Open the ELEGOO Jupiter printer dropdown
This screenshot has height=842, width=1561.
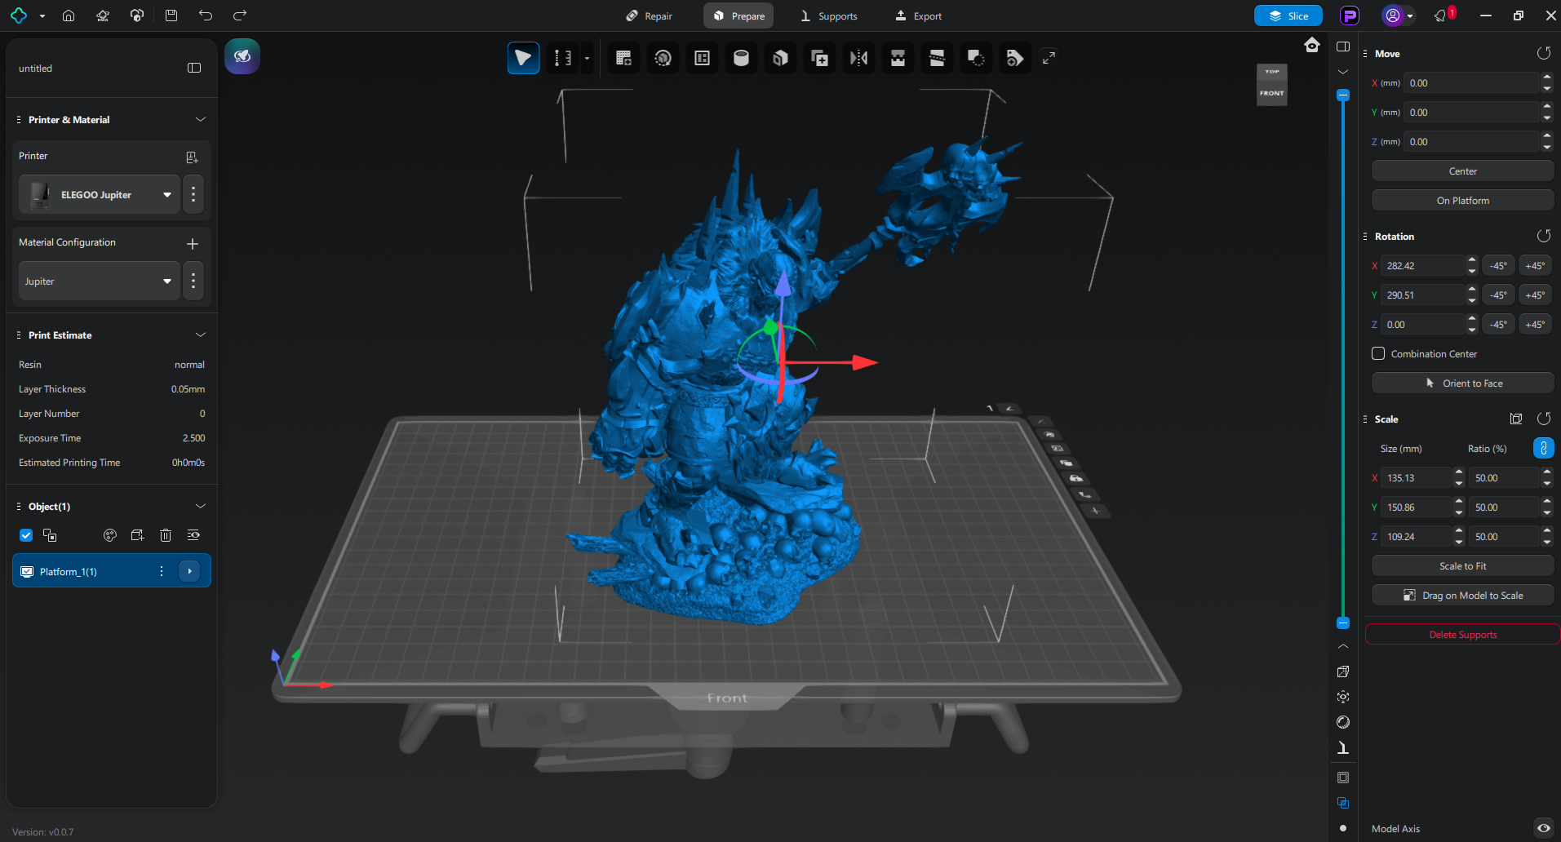click(x=99, y=194)
